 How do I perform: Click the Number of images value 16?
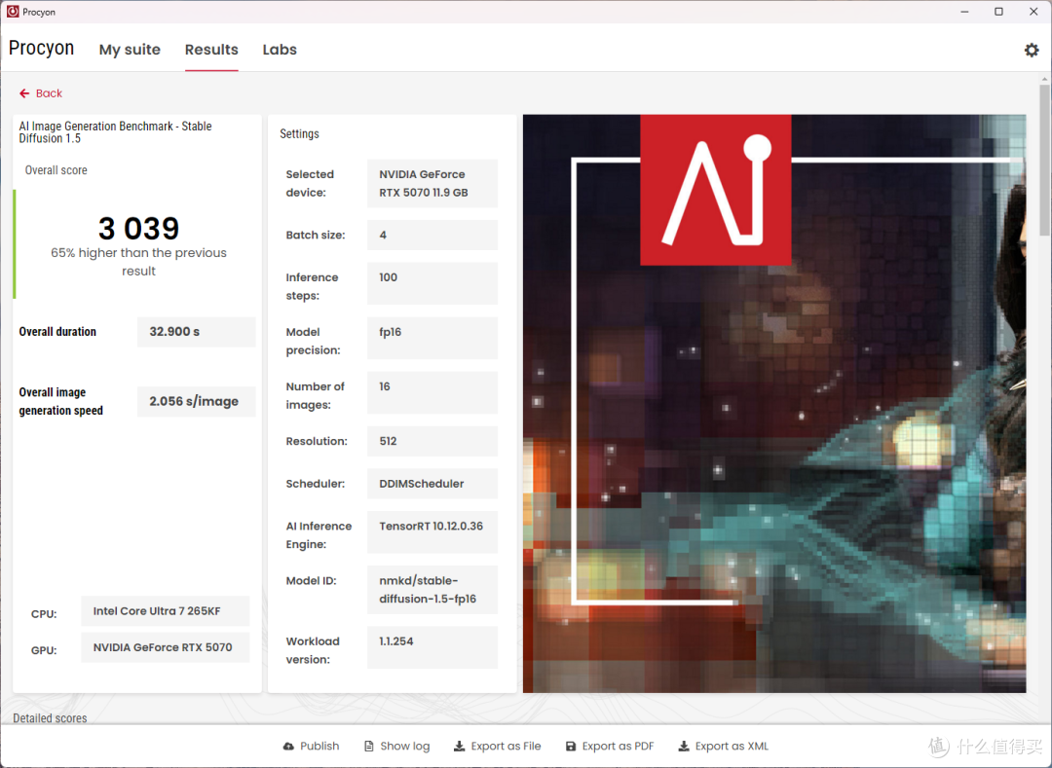(x=432, y=392)
